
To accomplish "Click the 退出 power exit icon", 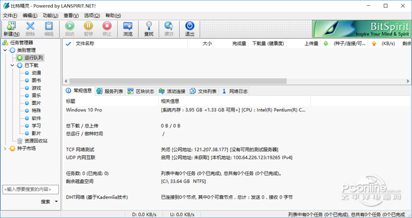I will click(190, 29).
